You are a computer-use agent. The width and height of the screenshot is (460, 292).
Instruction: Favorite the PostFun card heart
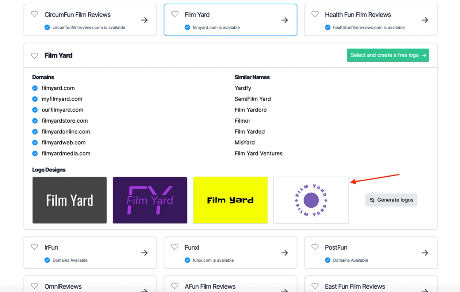[x=315, y=247]
